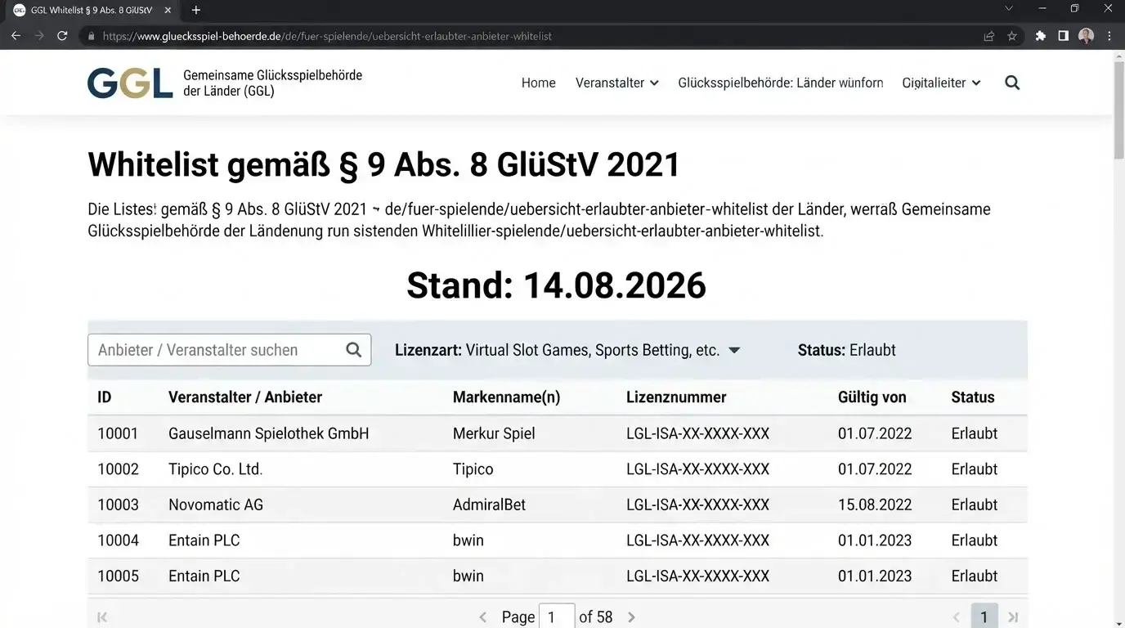This screenshot has width=1125, height=628.
Task: Click the magnifier inside the Anbieter search box
Action: click(x=354, y=350)
